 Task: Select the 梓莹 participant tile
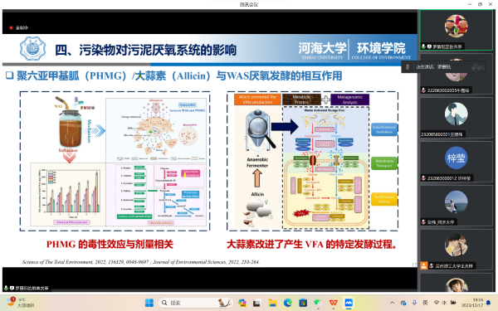pyautogui.click(x=456, y=162)
